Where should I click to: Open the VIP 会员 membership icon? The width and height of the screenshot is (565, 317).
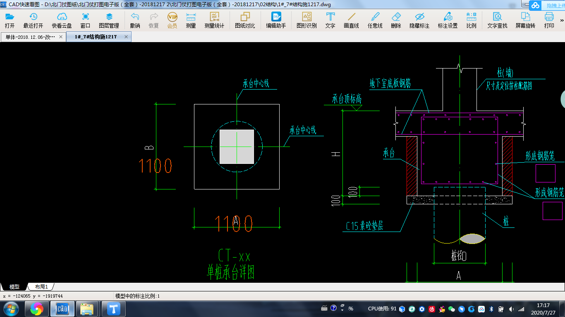(x=172, y=19)
